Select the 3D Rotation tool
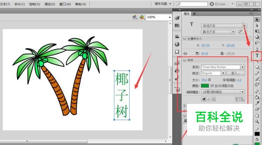262x145 pixels. click(257, 37)
